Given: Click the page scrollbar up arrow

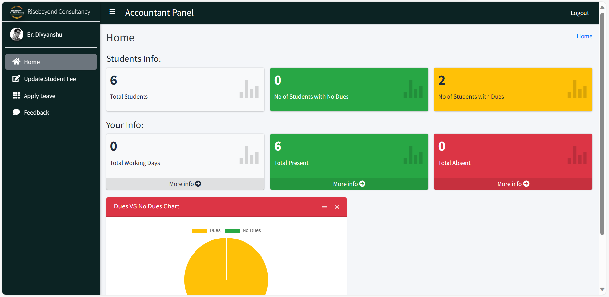Looking at the screenshot, I should click(602, 7).
